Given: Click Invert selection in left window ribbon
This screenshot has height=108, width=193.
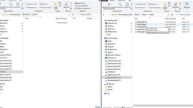Looking at the screenshot, I should pos(83,8).
